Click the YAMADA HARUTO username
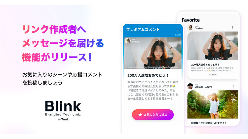The width and height of the screenshot is (248, 139). [203, 87]
